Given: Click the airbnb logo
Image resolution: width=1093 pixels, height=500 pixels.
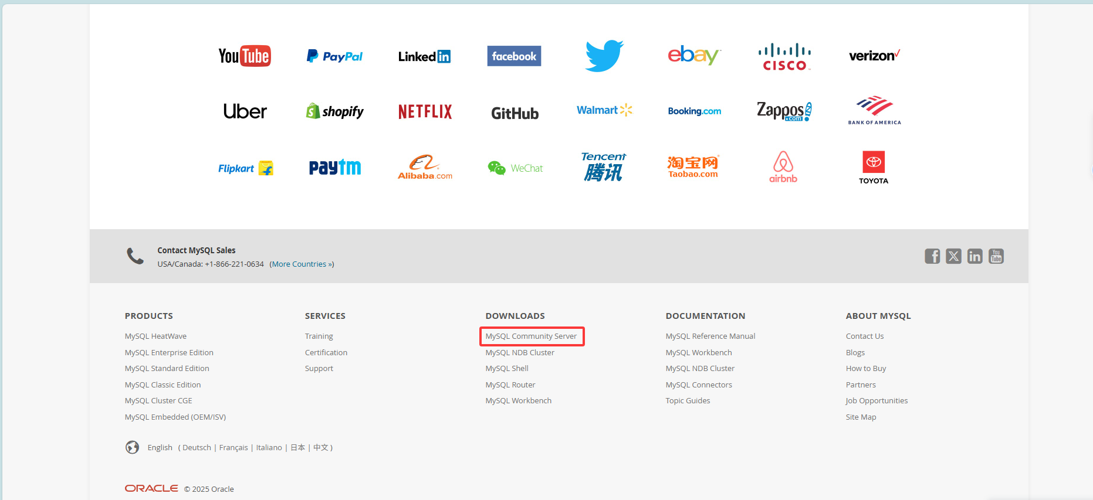Looking at the screenshot, I should tap(783, 167).
